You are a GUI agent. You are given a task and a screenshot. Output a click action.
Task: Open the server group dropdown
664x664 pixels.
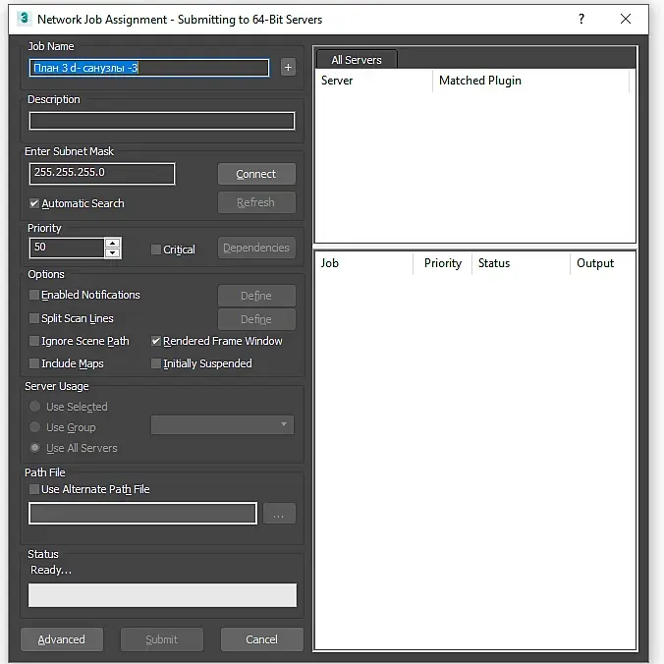click(x=222, y=424)
